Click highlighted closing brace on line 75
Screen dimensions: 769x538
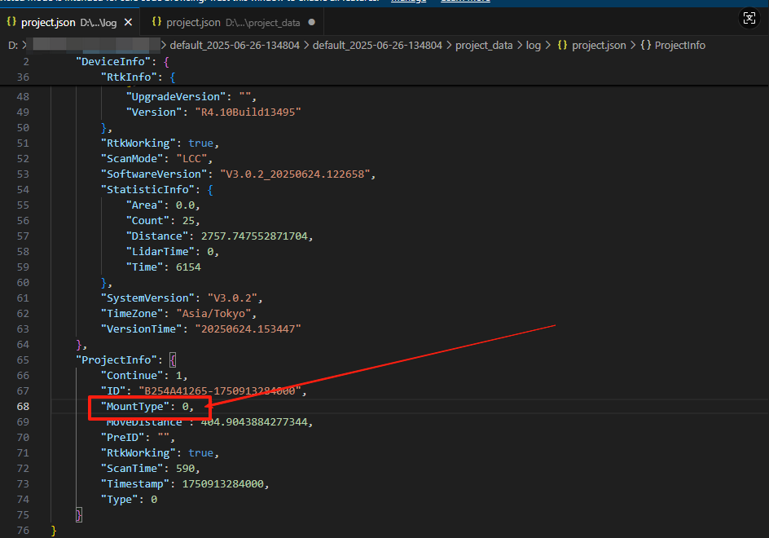pos(79,514)
